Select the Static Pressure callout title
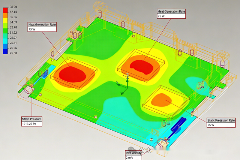This screenshot has width=240, height=160. pyautogui.click(x=32, y=119)
